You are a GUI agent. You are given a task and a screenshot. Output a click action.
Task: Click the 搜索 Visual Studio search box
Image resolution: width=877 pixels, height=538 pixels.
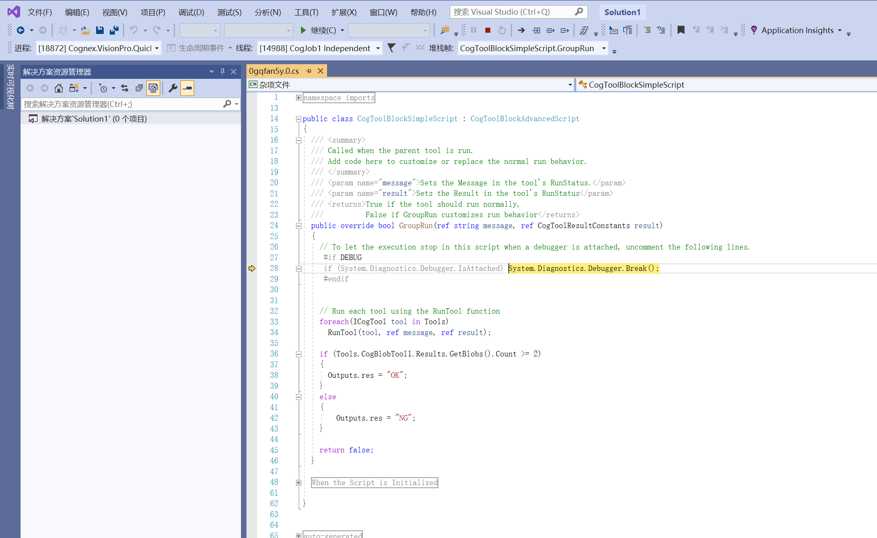513,12
